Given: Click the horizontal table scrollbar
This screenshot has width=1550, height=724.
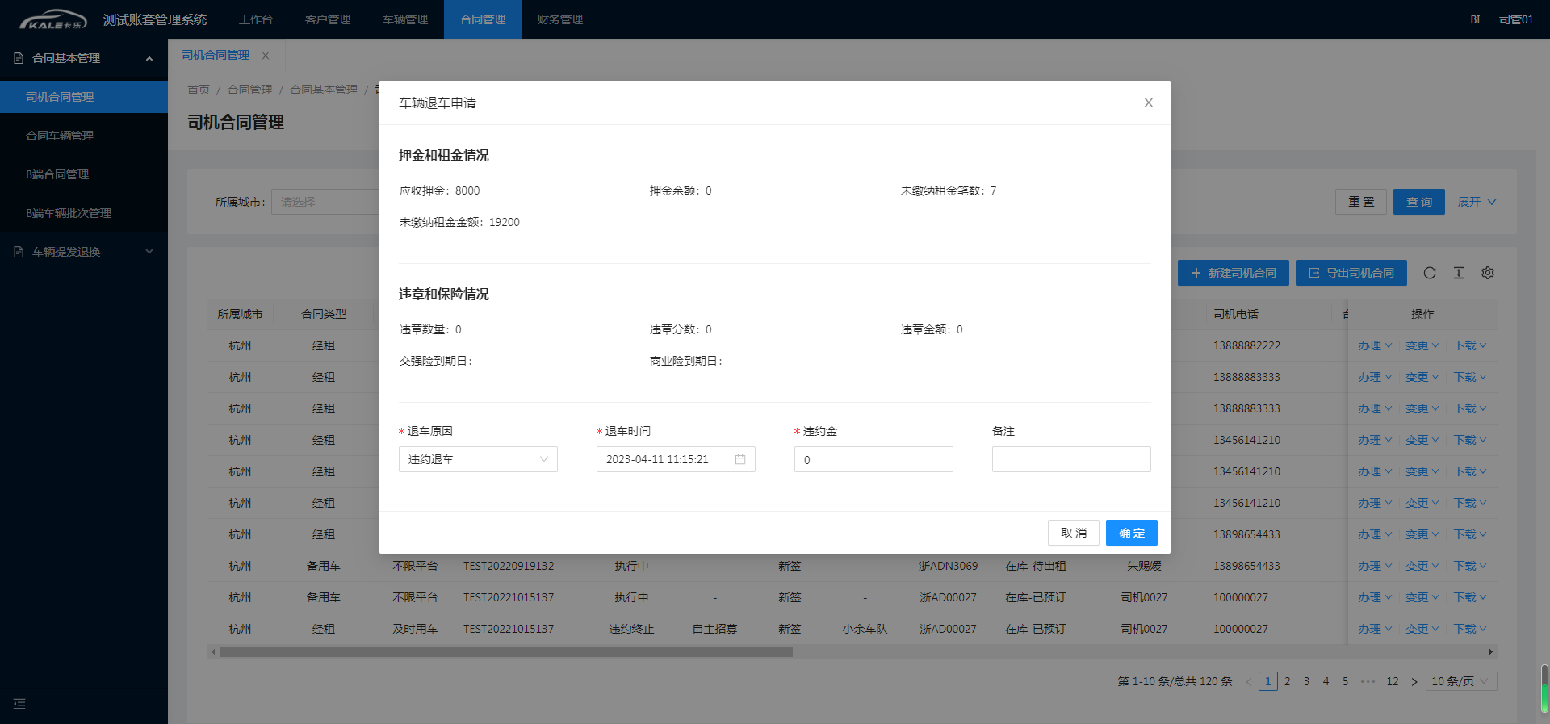Looking at the screenshot, I should pyautogui.click(x=506, y=651).
